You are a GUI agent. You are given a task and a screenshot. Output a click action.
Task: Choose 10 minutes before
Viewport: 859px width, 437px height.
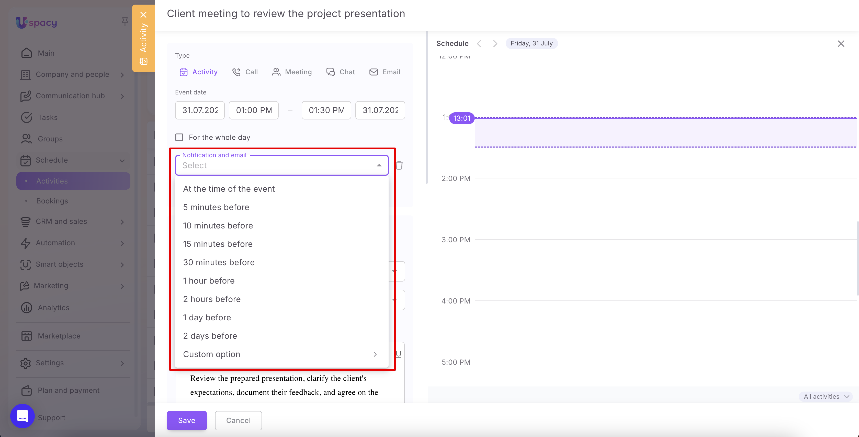(x=282, y=225)
